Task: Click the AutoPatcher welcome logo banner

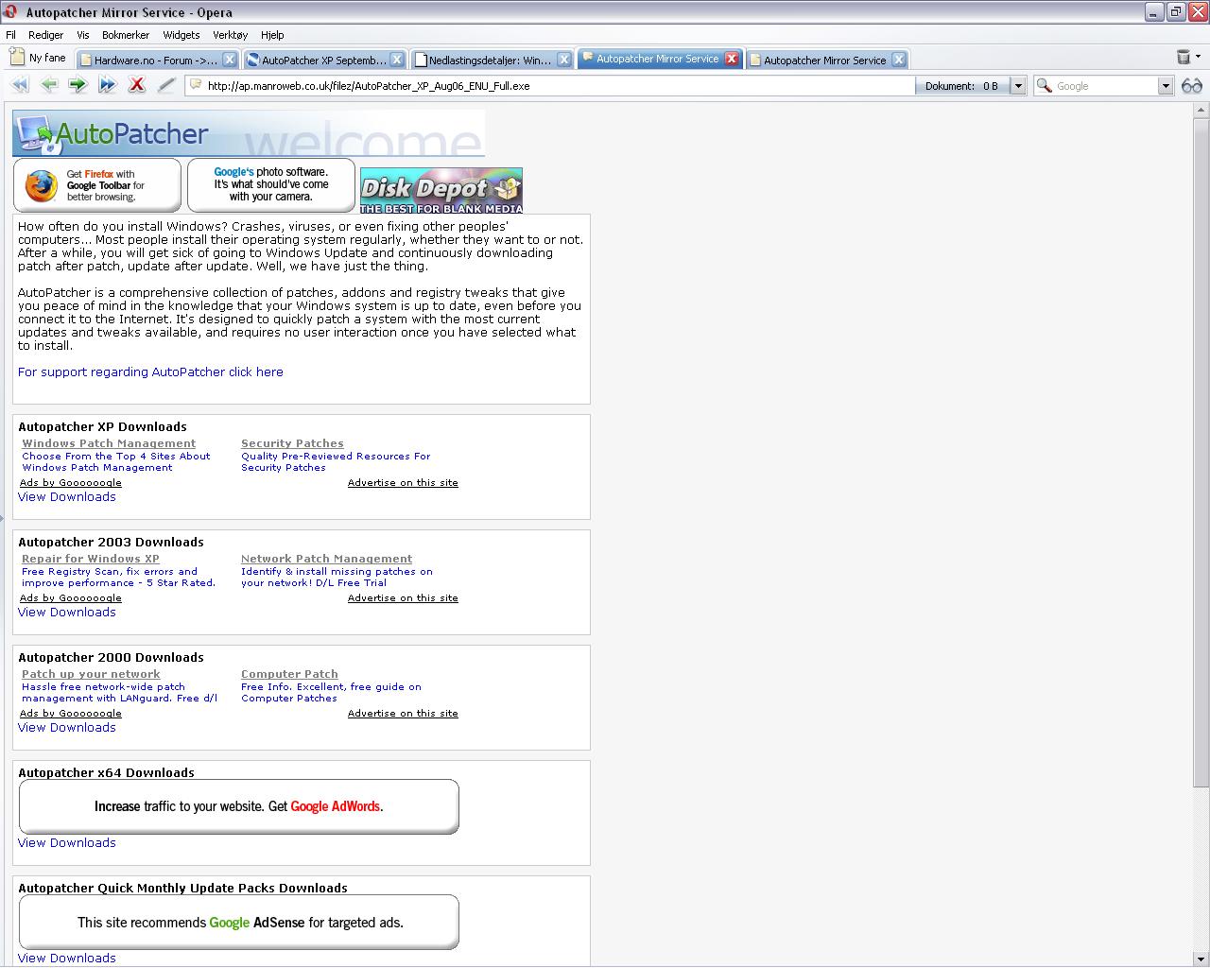Action: pos(249,133)
